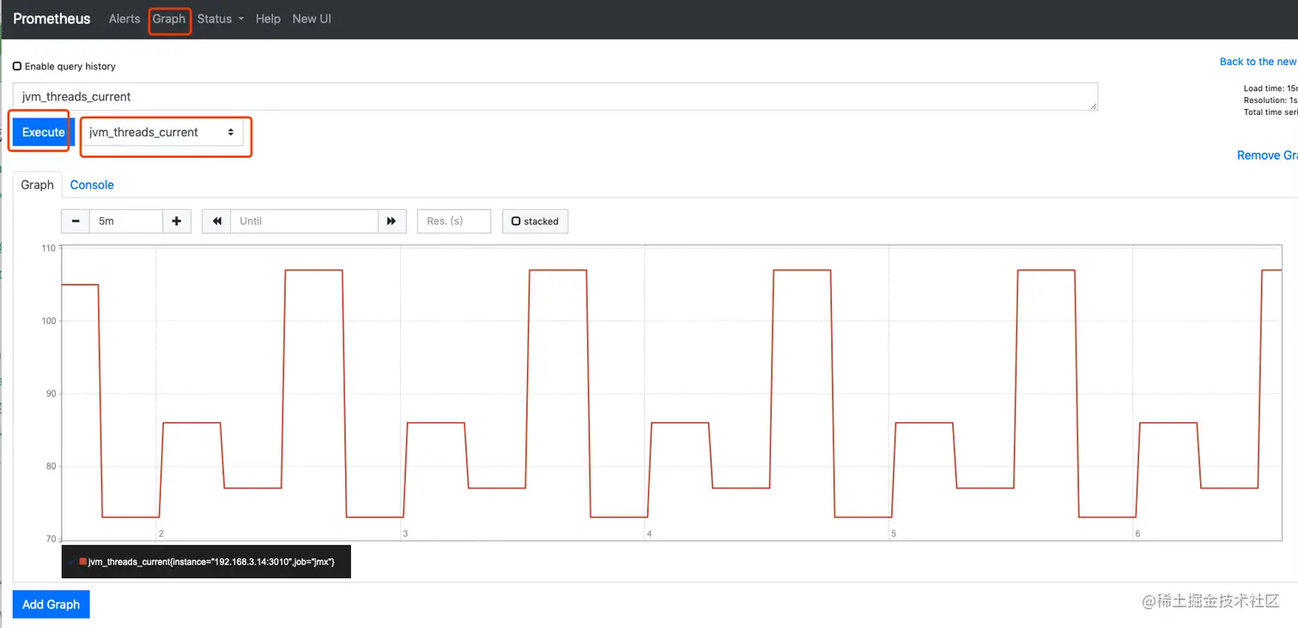Screen dimensions: 1298x628
Task: Click the Load time statistic text
Action: 1271,88
